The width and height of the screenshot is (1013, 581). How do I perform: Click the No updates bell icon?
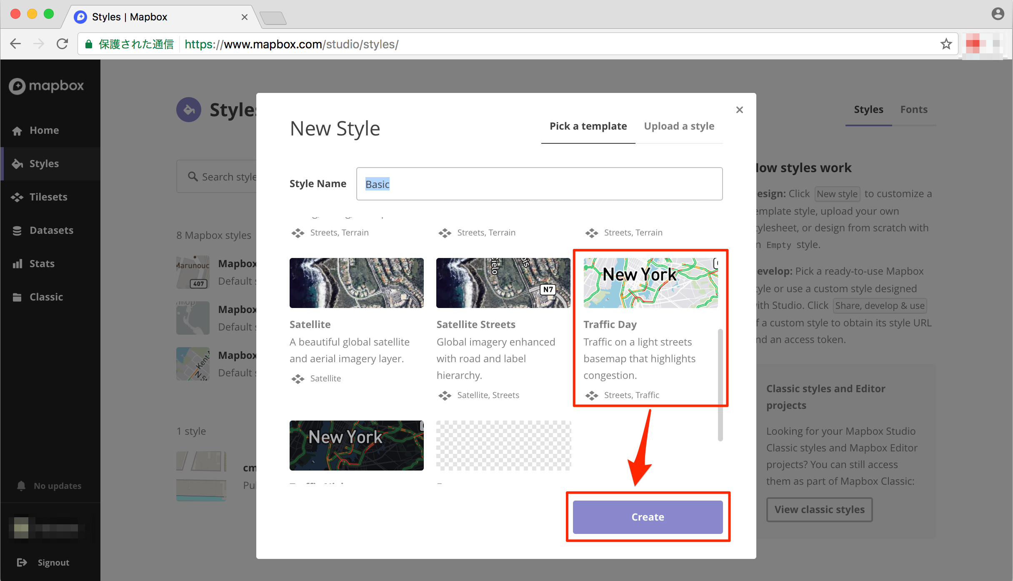pos(21,486)
